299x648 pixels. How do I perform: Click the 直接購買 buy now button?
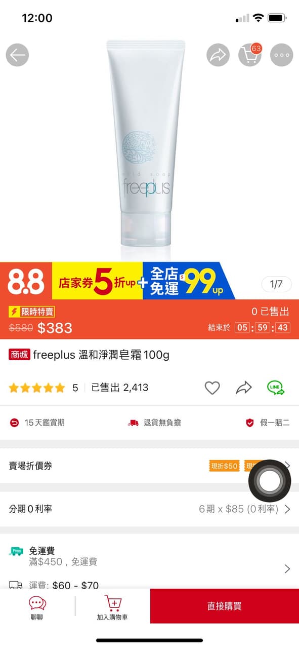click(x=225, y=606)
